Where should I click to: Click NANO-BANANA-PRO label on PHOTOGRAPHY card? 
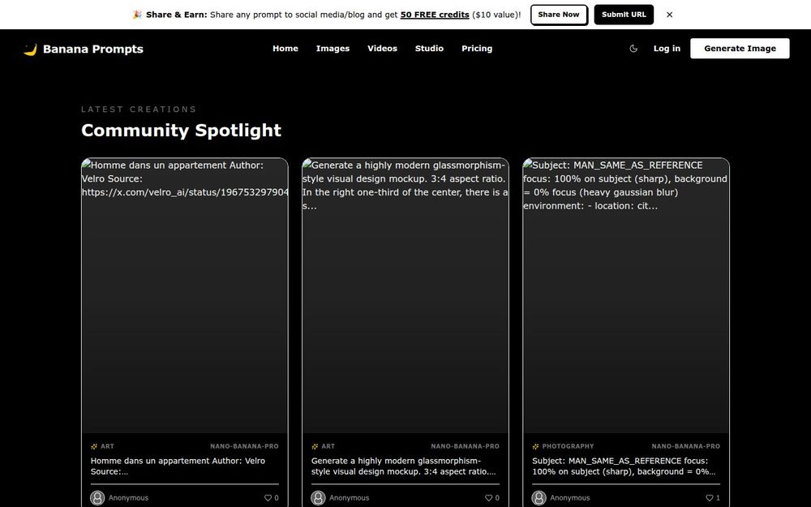[x=686, y=446]
